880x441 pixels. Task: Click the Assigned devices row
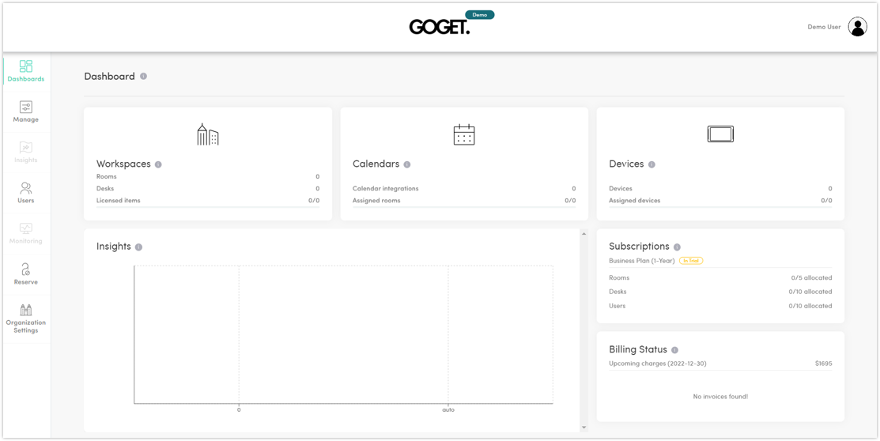click(x=720, y=200)
